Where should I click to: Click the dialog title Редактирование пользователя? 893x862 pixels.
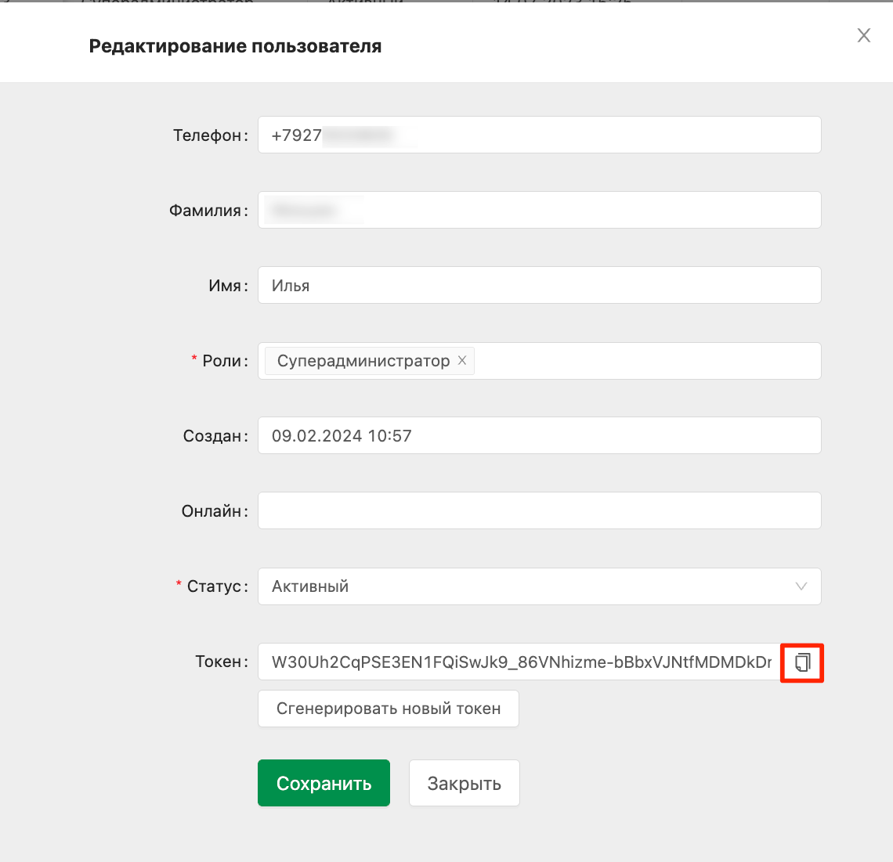pyautogui.click(x=235, y=46)
